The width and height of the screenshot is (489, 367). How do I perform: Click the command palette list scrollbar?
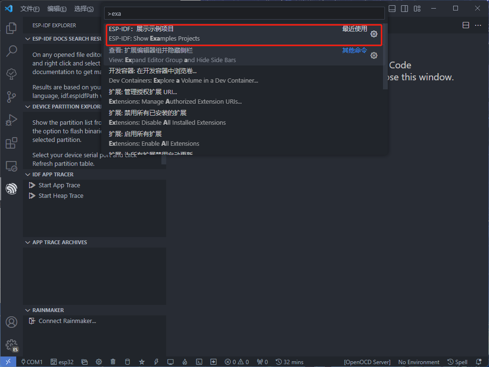(x=385, y=56)
